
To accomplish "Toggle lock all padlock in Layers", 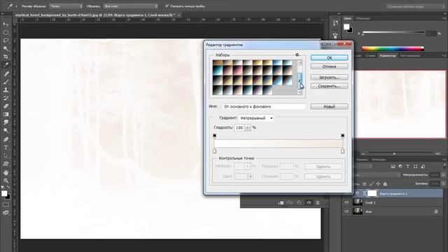I will tap(385, 184).
